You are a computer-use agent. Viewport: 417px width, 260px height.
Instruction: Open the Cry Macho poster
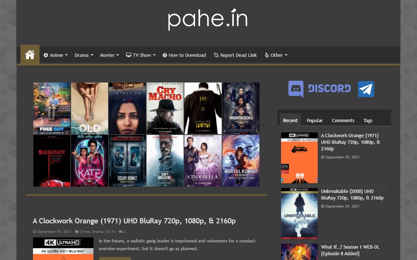165,108
